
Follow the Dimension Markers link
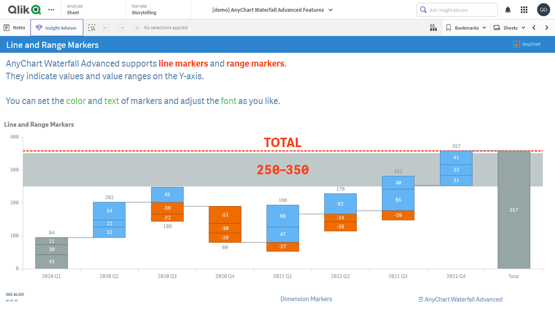(x=306, y=299)
